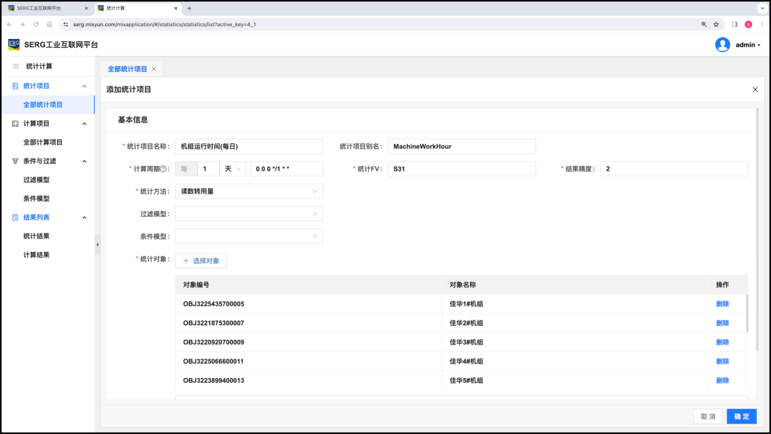Click the browser reload icon

[36, 24]
